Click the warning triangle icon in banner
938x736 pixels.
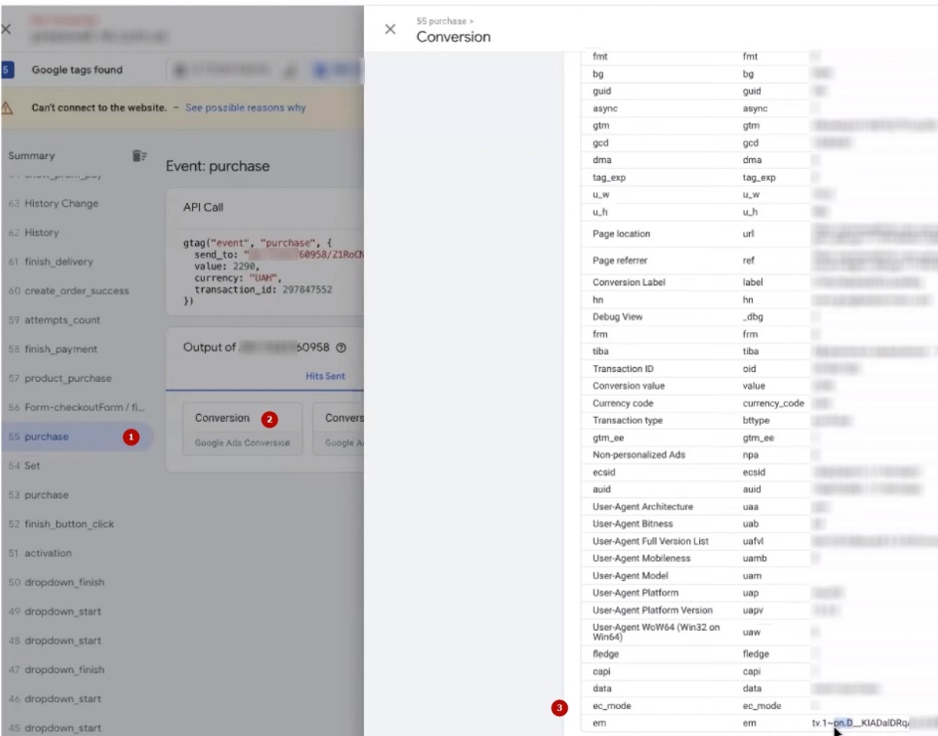click(8, 107)
